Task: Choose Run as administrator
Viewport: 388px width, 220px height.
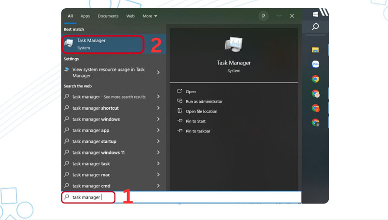Action: [x=204, y=102]
